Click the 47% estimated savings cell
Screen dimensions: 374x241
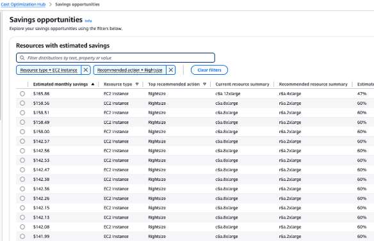coord(362,93)
